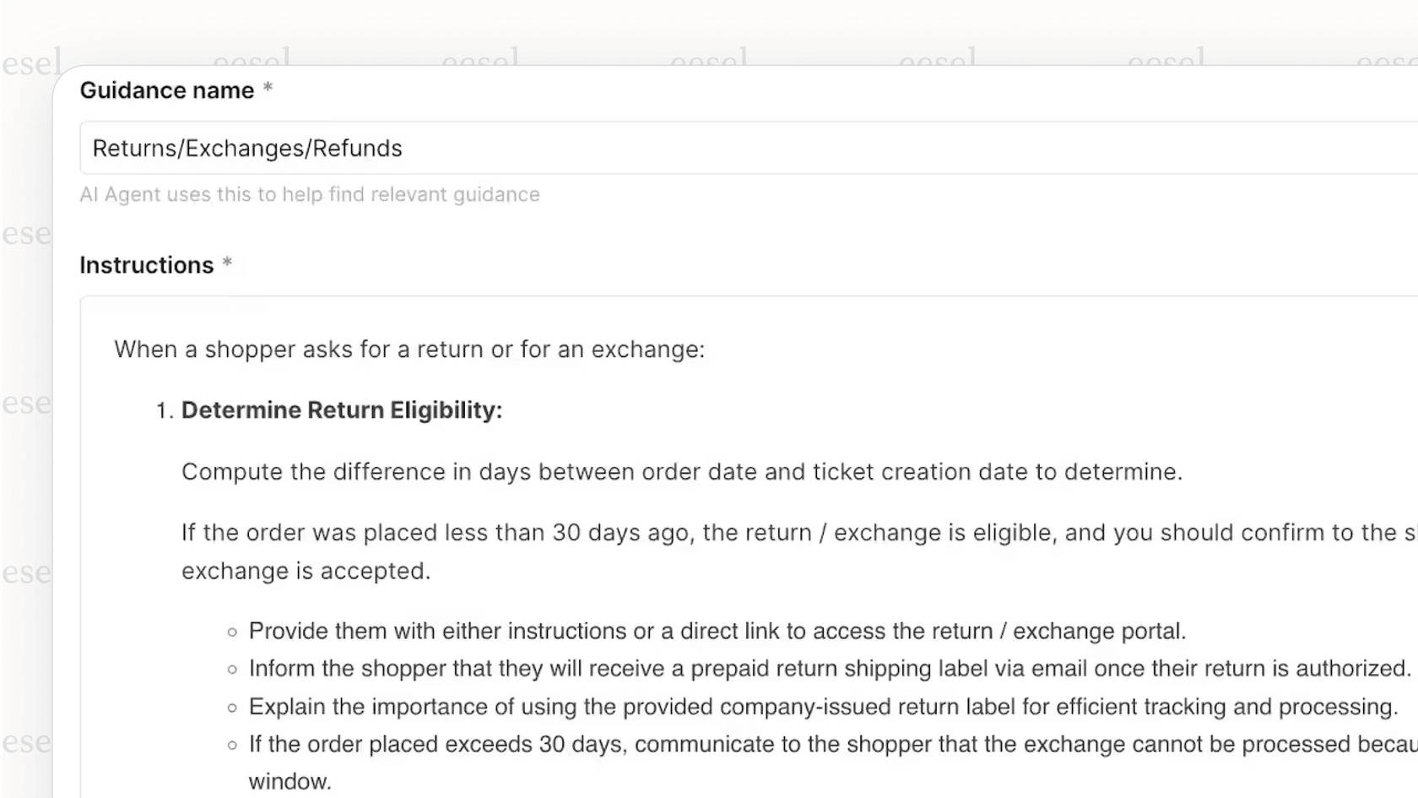Click the Guidance name label
Viewport: 1418px width, 798px height.
pyautogui.click(x=166, y=90)
